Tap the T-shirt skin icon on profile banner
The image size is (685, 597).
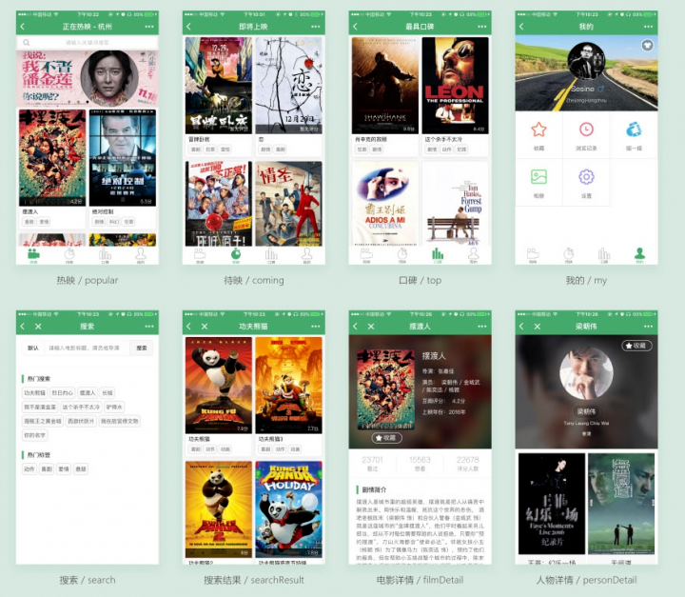[647, 45]
